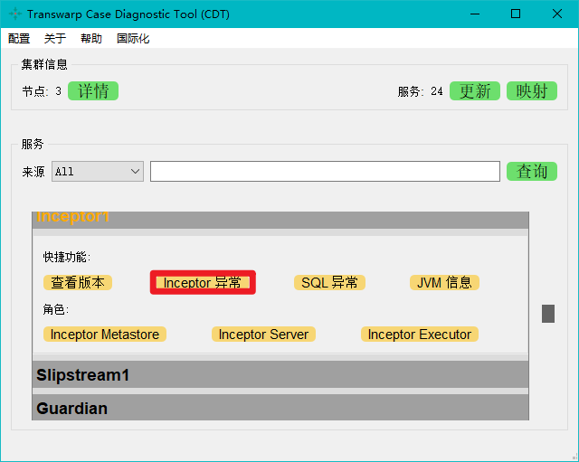Click the 查看版本 shortcut button

pyautogui.click(x=78, y=283)
